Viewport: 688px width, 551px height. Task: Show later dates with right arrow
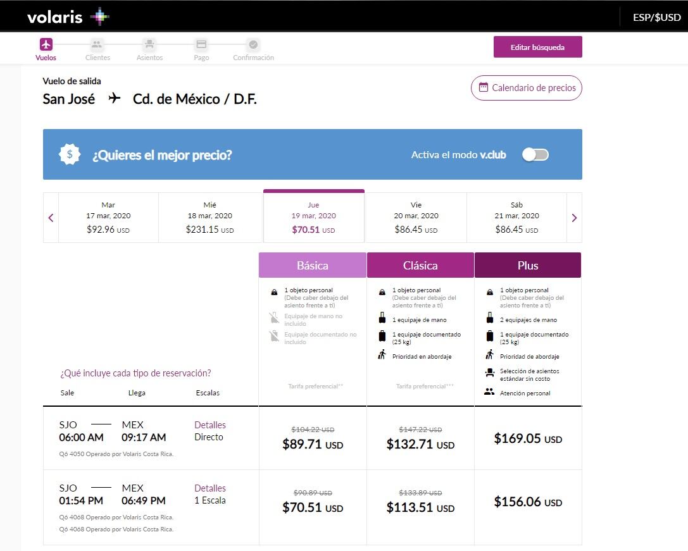coord(574,218)
